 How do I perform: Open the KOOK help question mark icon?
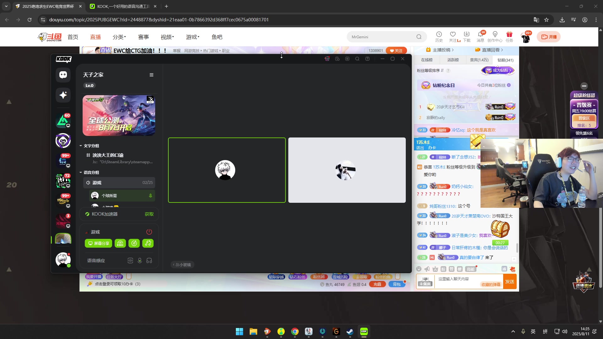click(367, 59)
